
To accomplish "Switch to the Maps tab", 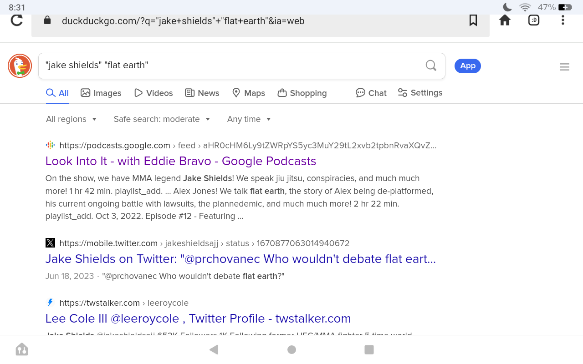I will 249,93.
